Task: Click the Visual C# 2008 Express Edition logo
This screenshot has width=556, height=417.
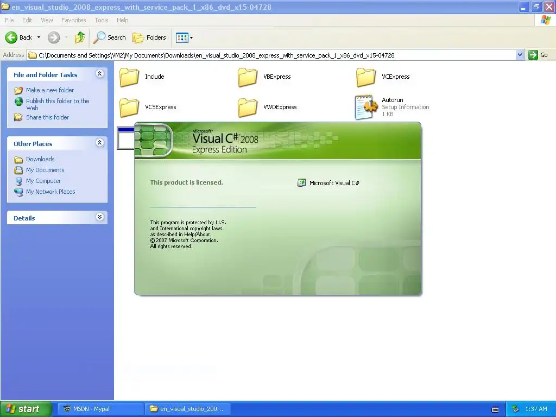Action: (225, 141)
